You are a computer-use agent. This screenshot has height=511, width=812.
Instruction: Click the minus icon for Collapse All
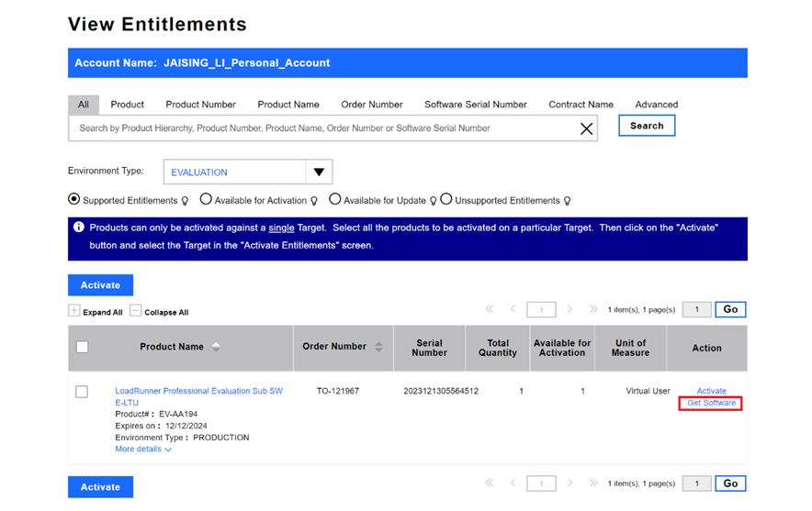(x=135, y=311)
